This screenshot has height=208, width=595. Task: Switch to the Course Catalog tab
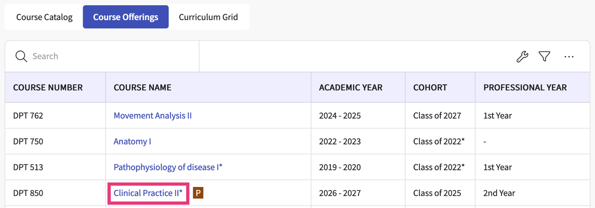[44, 17]
